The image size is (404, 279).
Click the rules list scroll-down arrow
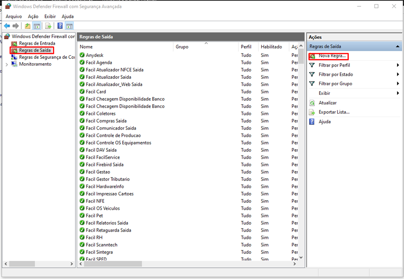301,258
